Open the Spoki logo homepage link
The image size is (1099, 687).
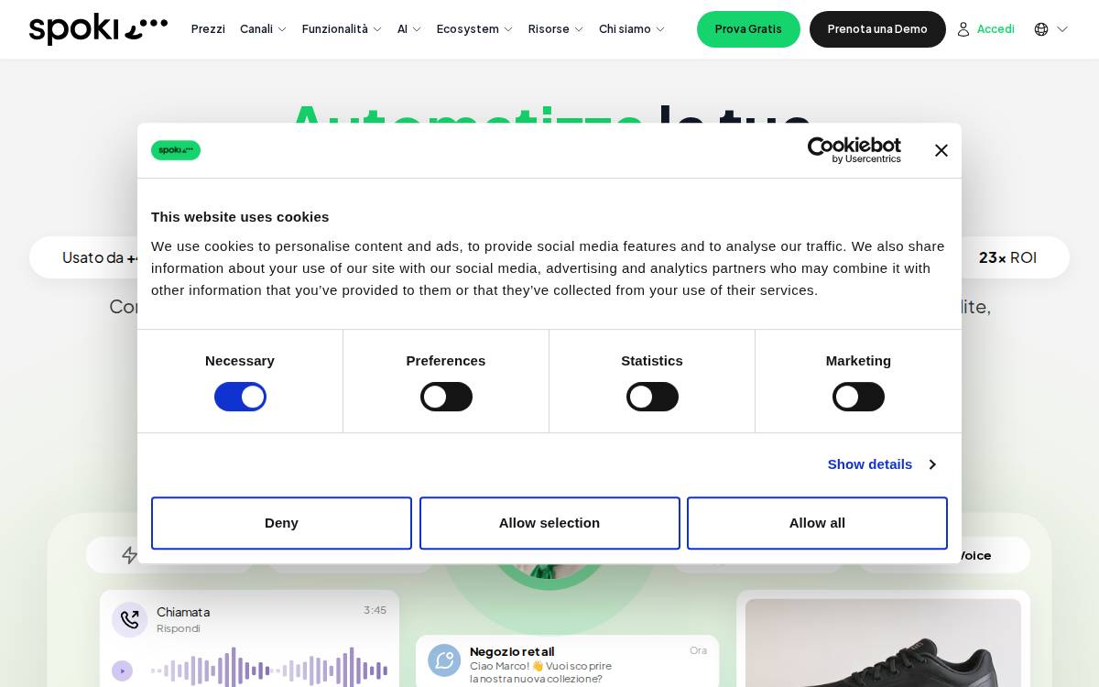point(98,29)
